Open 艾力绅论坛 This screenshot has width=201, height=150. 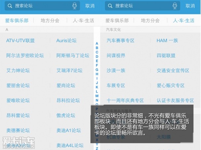pos(18,71)
